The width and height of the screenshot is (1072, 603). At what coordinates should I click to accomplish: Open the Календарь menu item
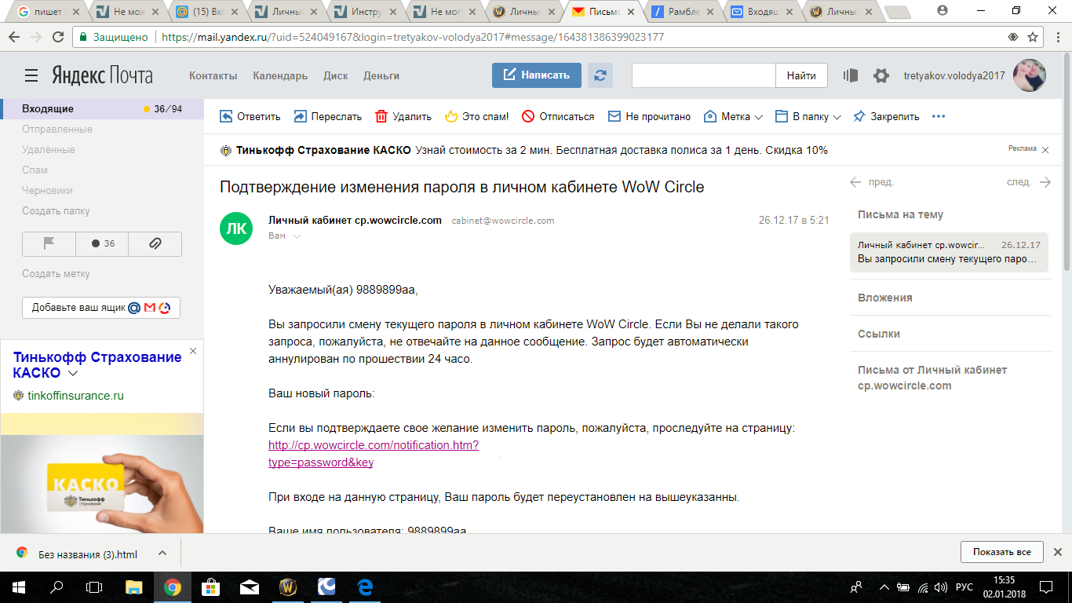click(x=280, y=75)
